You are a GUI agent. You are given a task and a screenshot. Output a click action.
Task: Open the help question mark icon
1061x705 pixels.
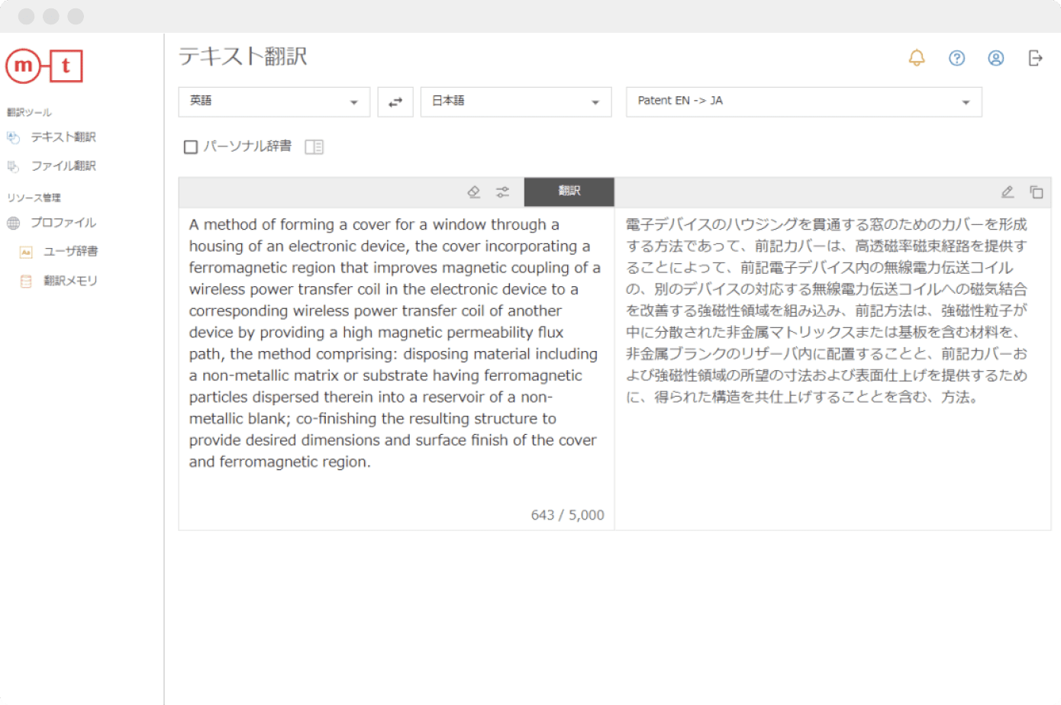coord(956,58)
